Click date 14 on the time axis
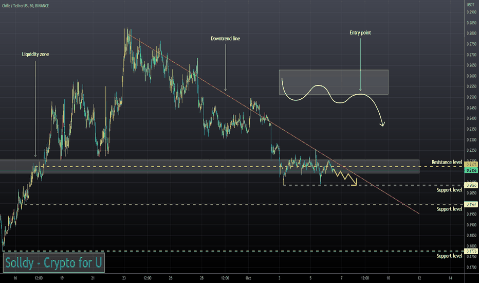Image resolution: width=479 pixels, height=283 pixels. (450, 278)
